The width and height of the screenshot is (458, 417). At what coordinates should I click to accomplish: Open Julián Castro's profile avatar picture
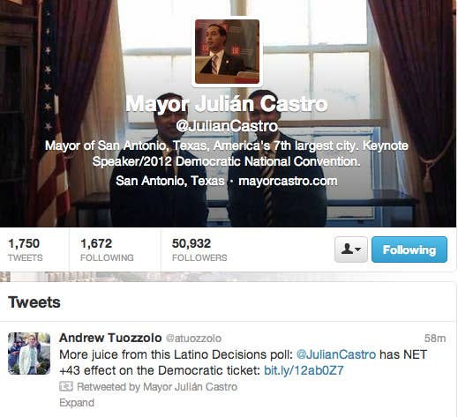[227, 52]
